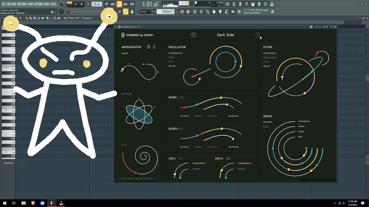The width and height of the screenshot is (369, 207).
Task: Open the TOOLS menu
Action: pyautogui.click(x=47, y=4)
